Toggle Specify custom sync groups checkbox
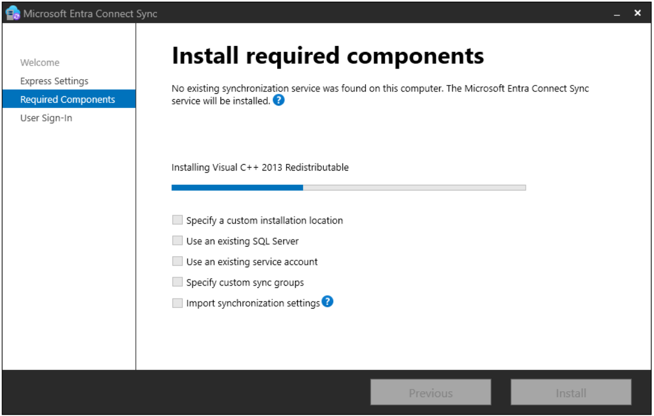 point(177,282)
